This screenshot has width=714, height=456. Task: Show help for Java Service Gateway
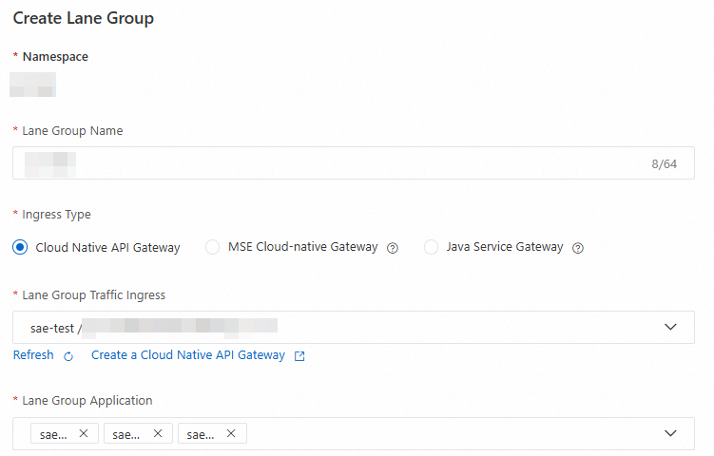click(x=578, y=248)
